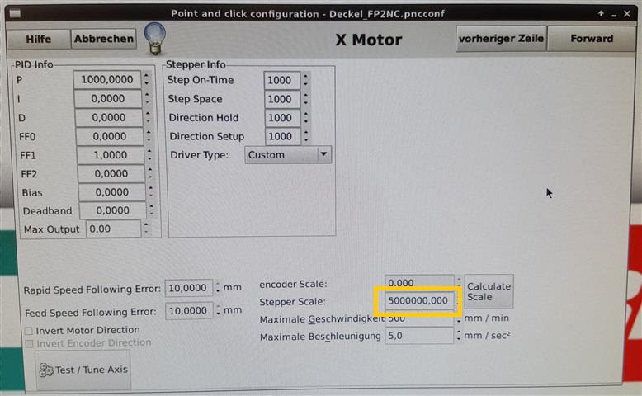Click the Maximale Beschleunigung field
Image resolution: width=642 pixels, height=396 pixels.
point(419,336)
